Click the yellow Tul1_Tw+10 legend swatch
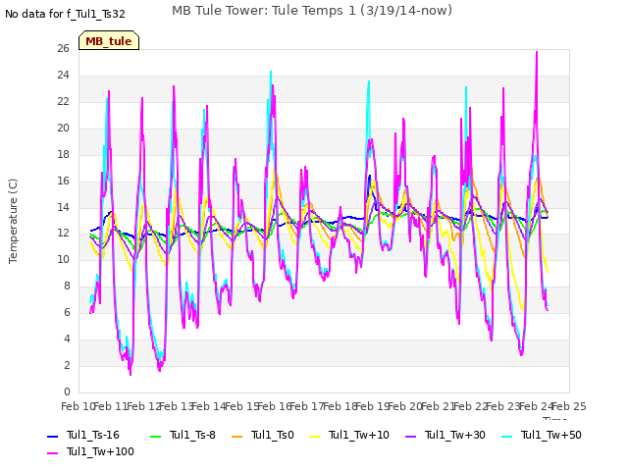The height and width of the screenshot is (471, 628). (x=315, y=436)
